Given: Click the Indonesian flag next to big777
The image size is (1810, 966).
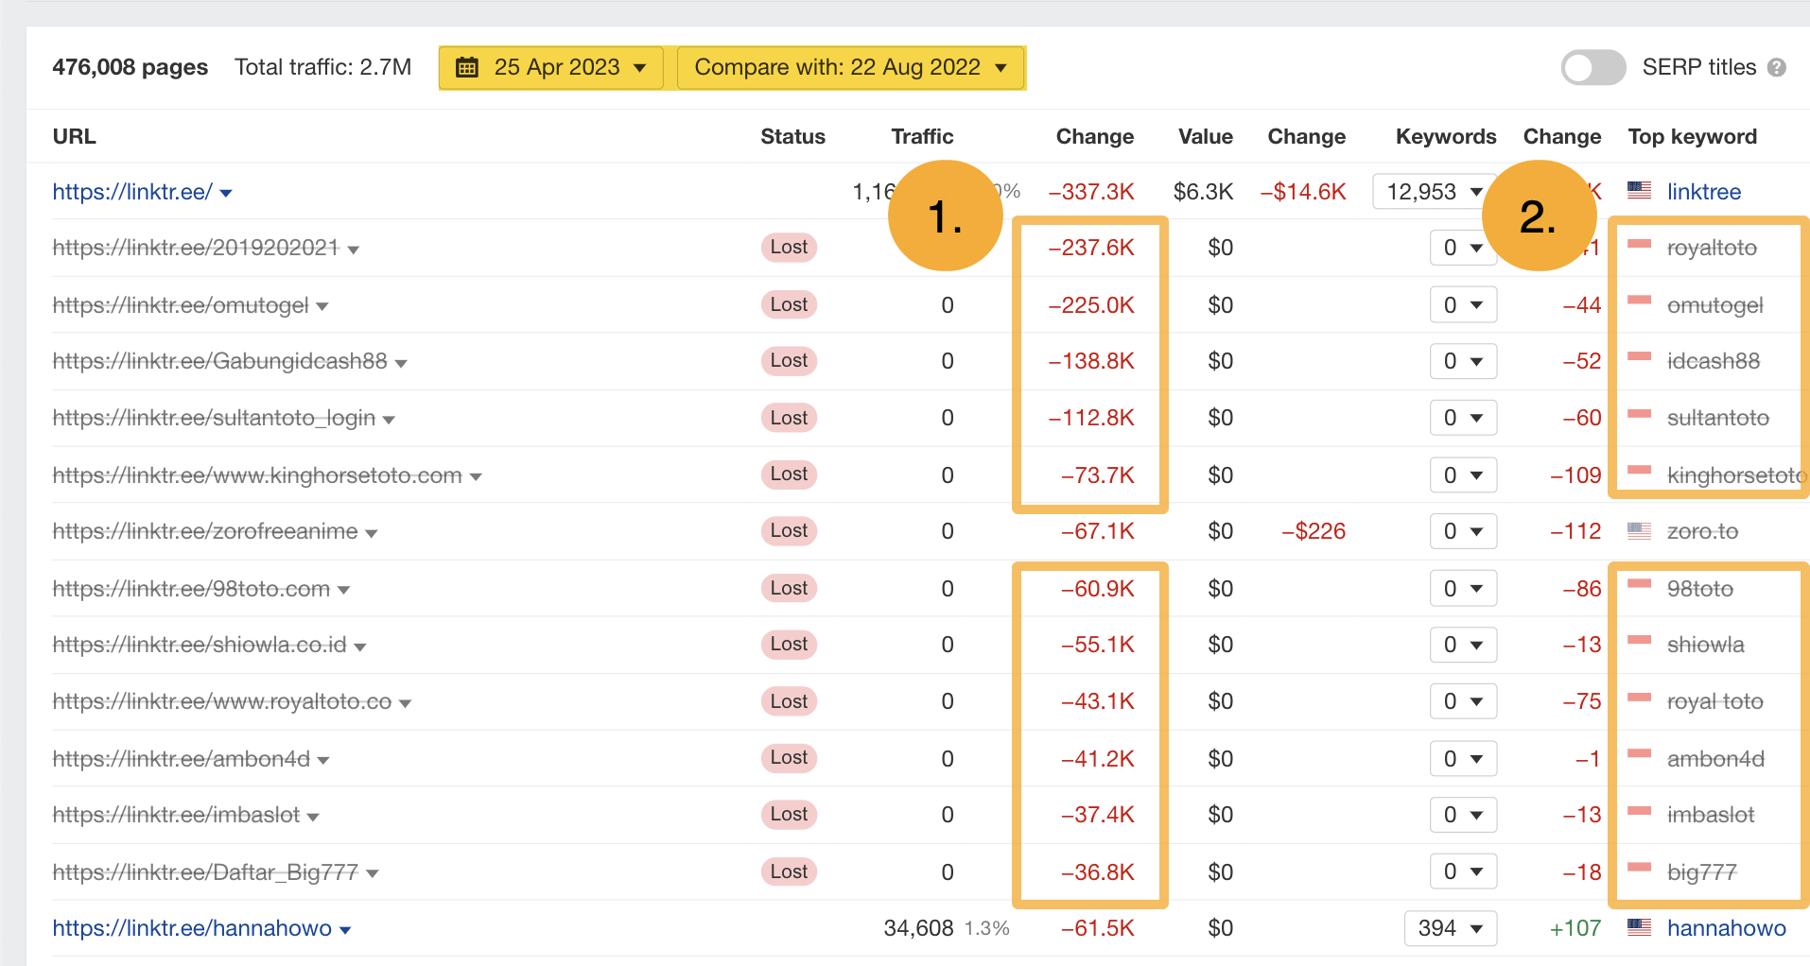Looking at the screenshot, I should (1639, 871).
